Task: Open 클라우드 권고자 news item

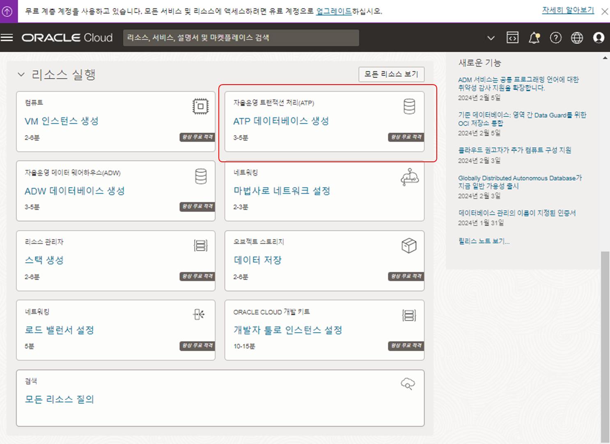Action: (515, 150)
